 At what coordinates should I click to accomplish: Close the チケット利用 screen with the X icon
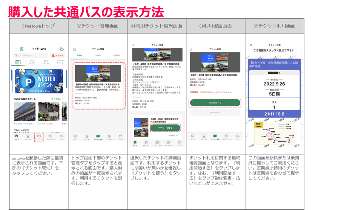coord(251,45)
